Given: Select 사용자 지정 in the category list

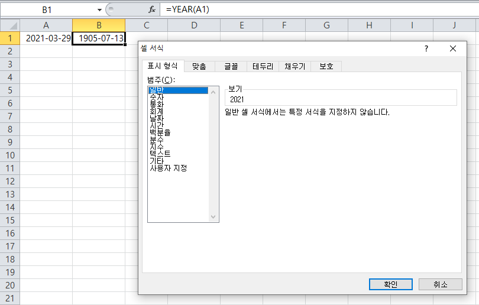Looking at the screenshot, I should coord(178,168).
